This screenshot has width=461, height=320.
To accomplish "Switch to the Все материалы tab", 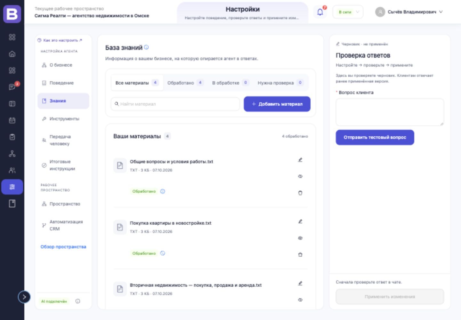I will [x=137, y=83].
